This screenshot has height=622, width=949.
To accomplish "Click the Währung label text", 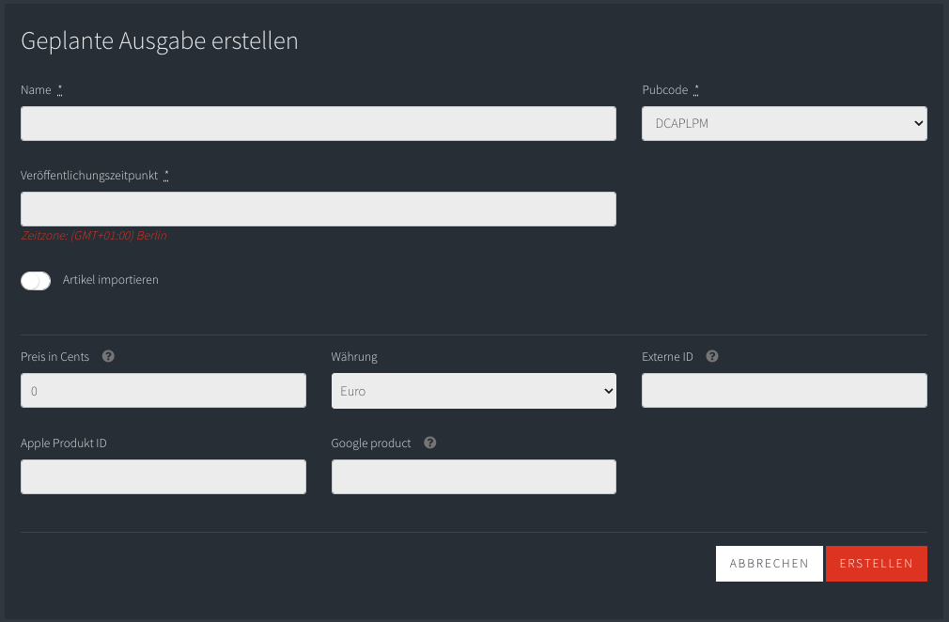I will point(354,357).
